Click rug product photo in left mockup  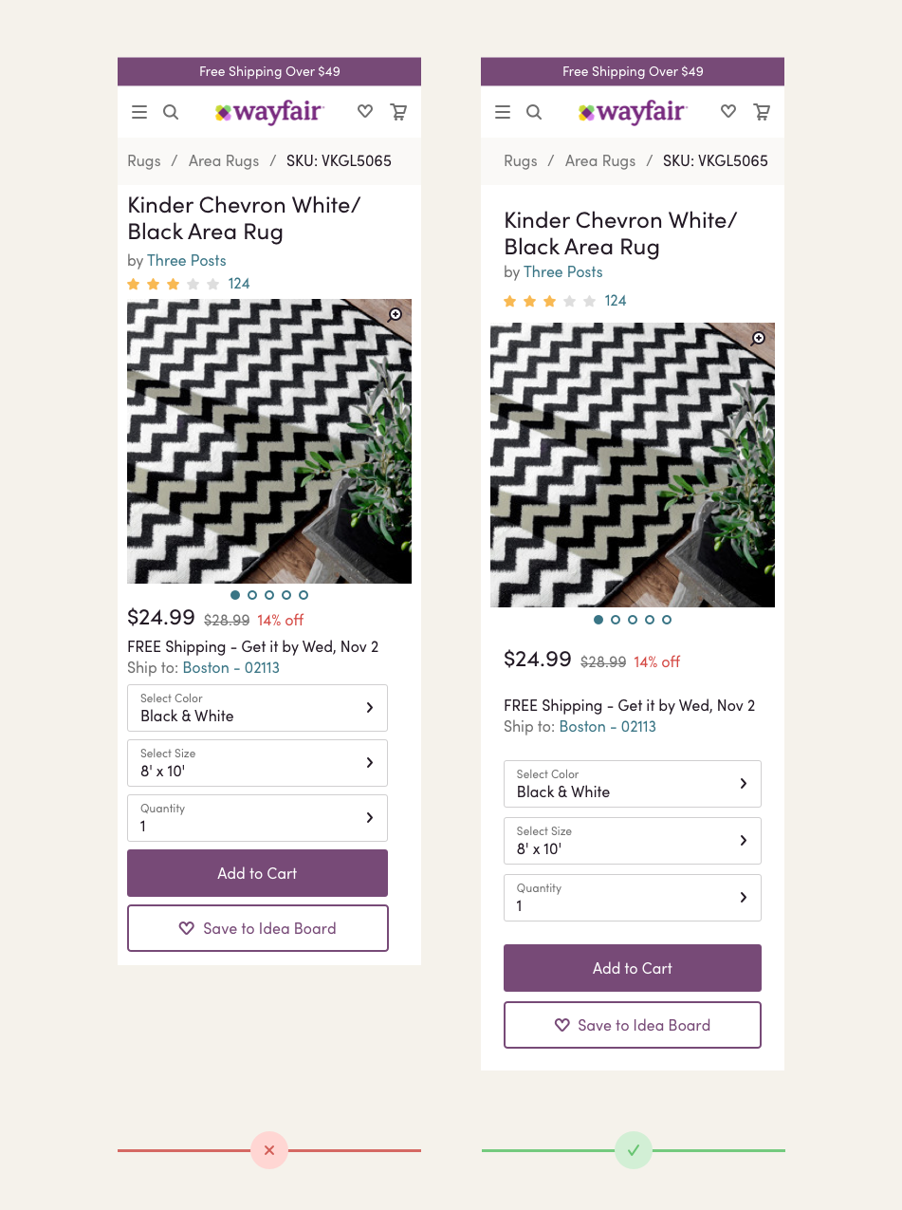[269, 441]
